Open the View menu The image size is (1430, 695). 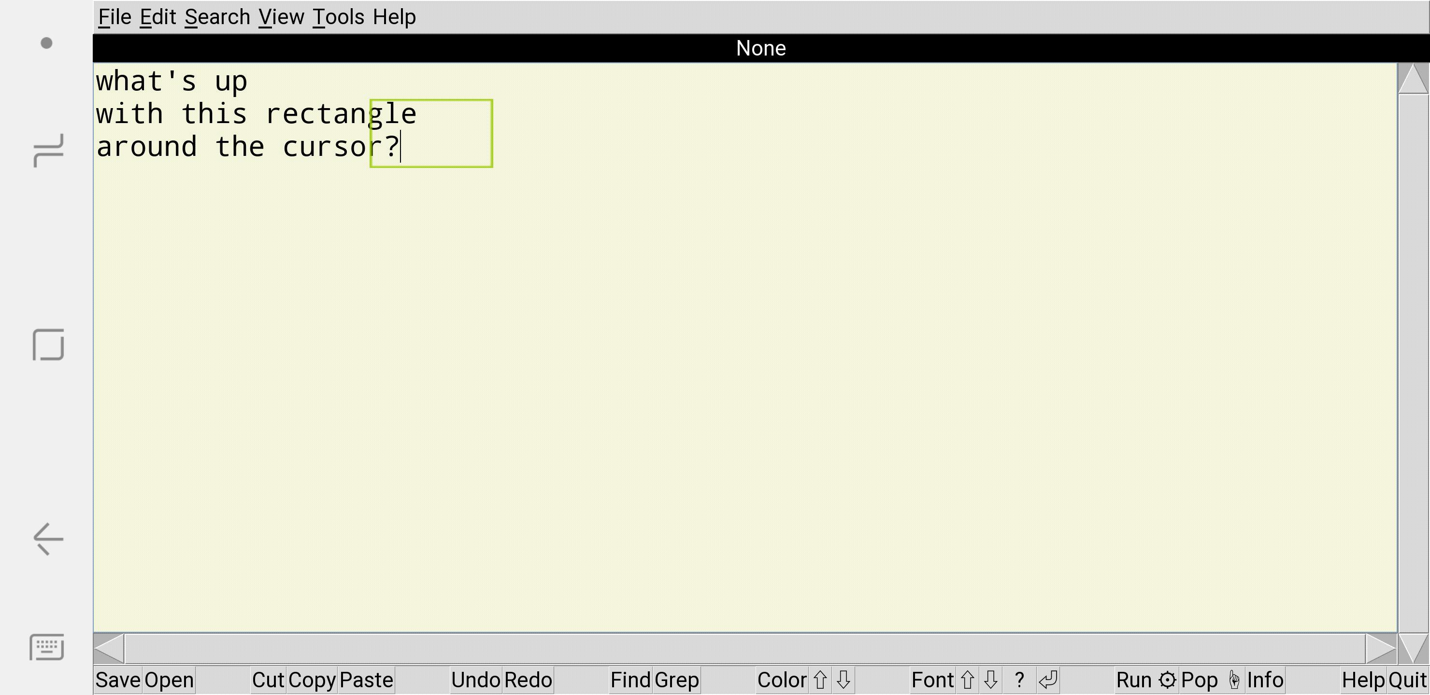281,17
